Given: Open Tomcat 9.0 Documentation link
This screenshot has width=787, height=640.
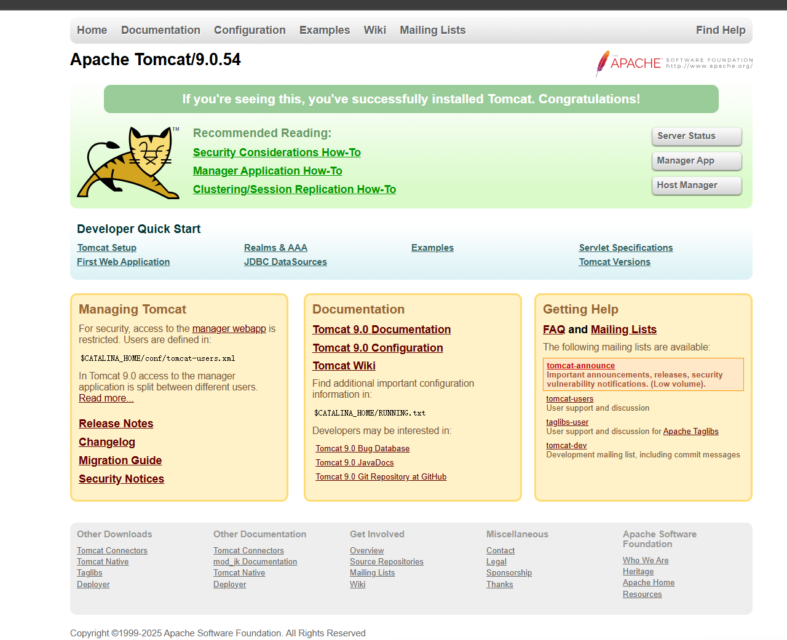Looking at the screenshot, I should [x=382, y=330].
